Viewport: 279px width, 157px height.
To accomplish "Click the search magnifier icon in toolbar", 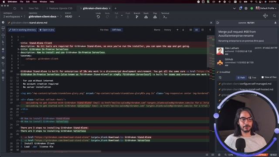I will [x=275, y=16].
